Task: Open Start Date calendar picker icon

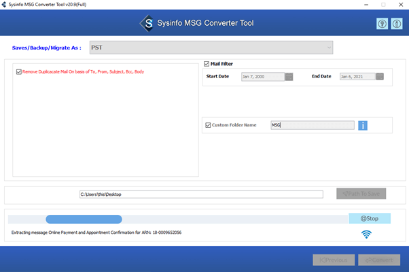Action: coord(289,77)
